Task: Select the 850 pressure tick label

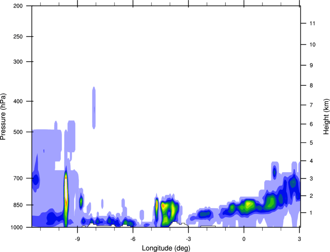Action: (18, 205)
